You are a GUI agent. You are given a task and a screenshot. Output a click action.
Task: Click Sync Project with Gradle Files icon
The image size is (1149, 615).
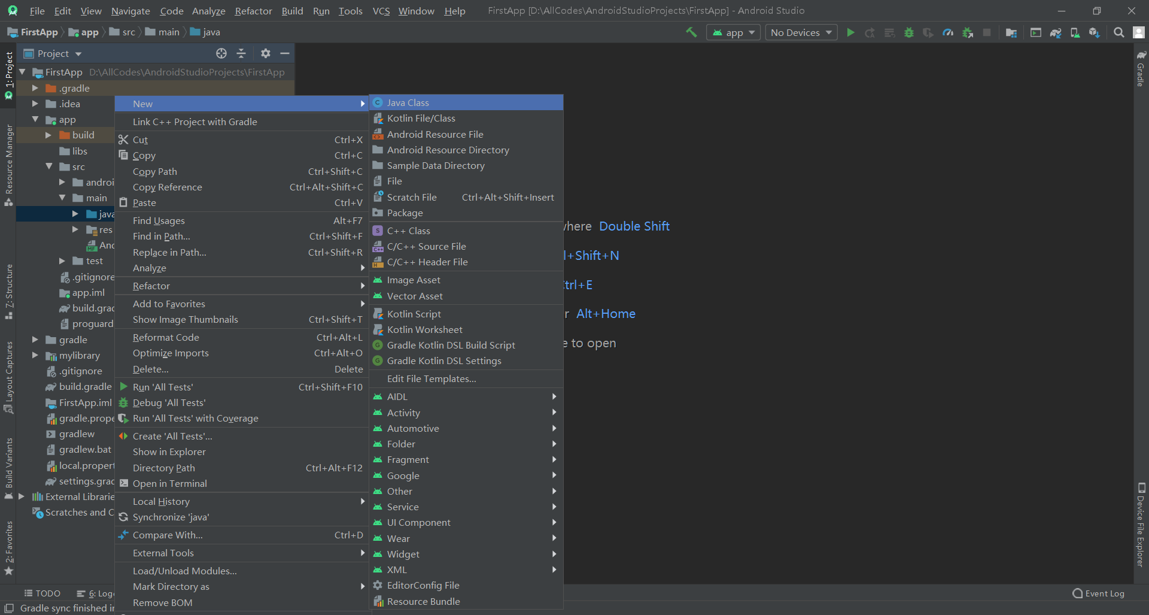tap(1056, 32)
